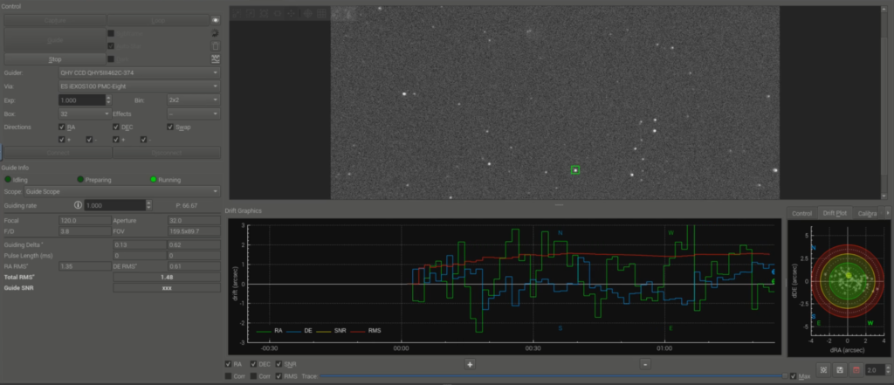Toggle the SNR checkbox under the drift graph
Screen dimensions: 894x385
coord(279,364)
